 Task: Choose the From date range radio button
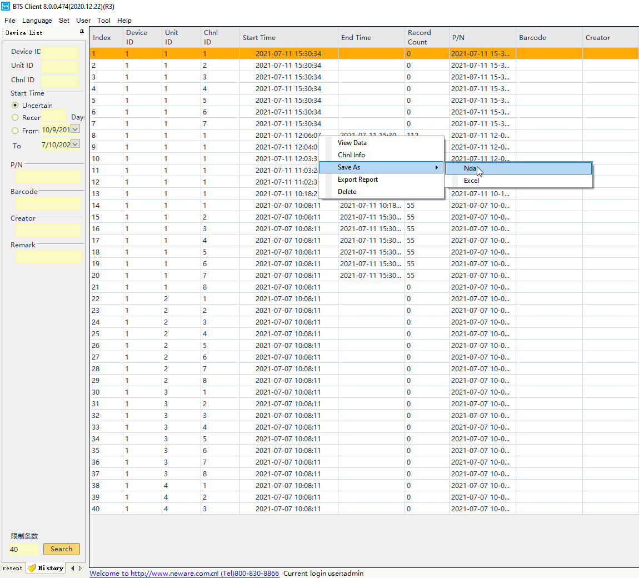point(15,131)
